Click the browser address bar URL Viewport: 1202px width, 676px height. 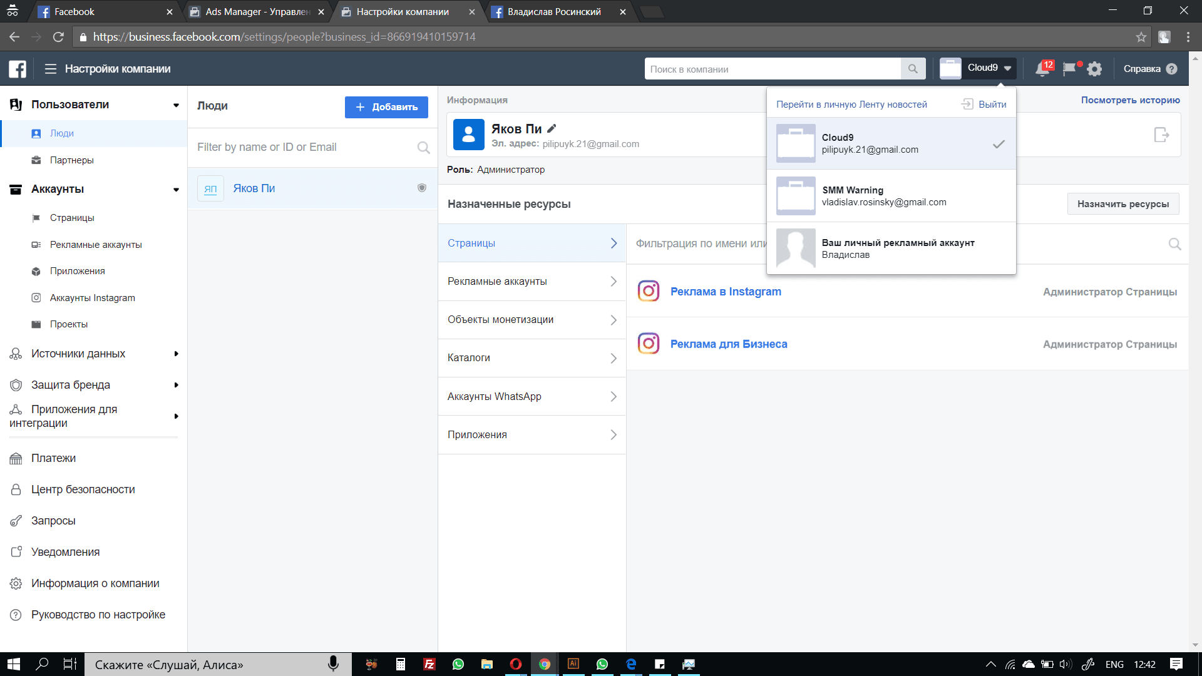285,37
